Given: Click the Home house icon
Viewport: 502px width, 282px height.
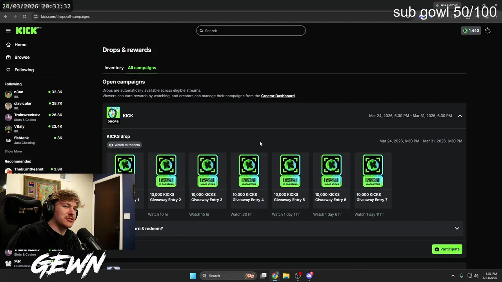Looking at the screenshot, I should (x=8, y=45).
